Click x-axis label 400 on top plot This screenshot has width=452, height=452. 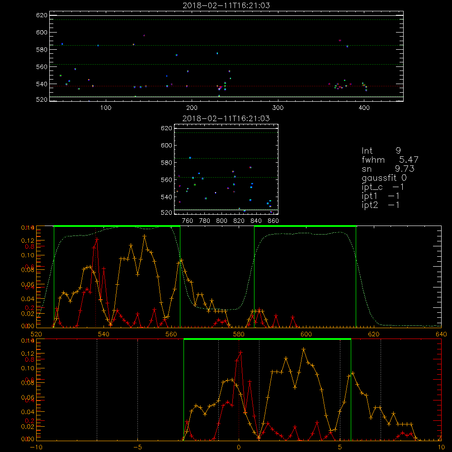coord(364,108)
